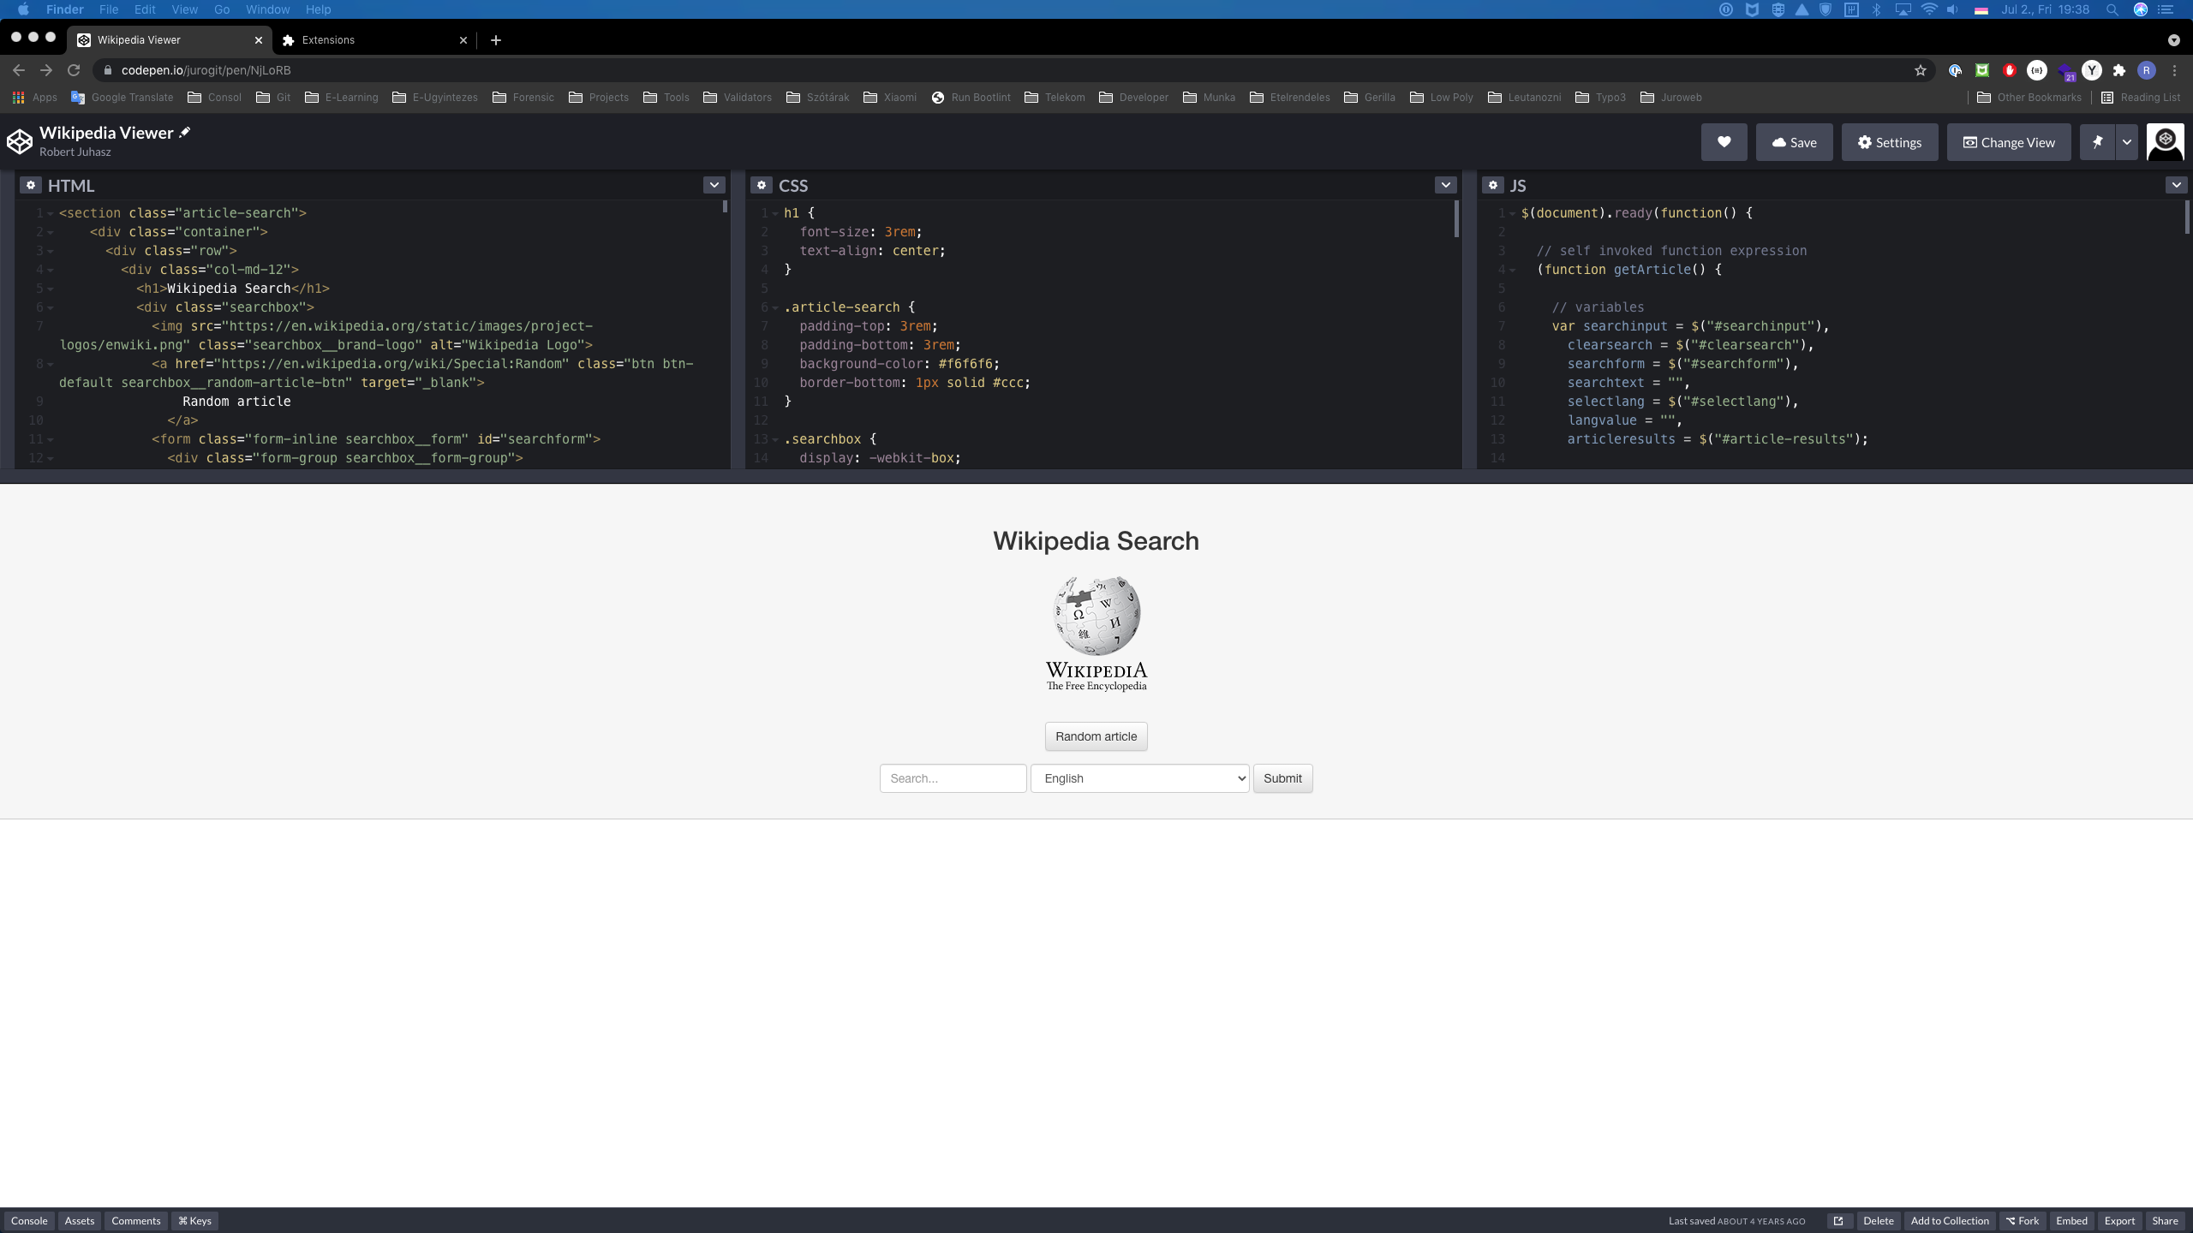Open the File menu
Screen dimensions: 2193x1233
tap(109, 9)
